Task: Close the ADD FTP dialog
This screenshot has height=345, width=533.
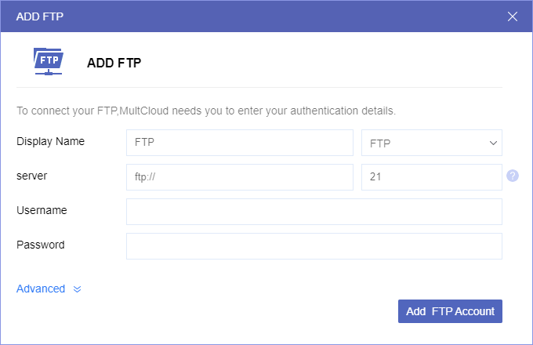Action: coord(513,16)
